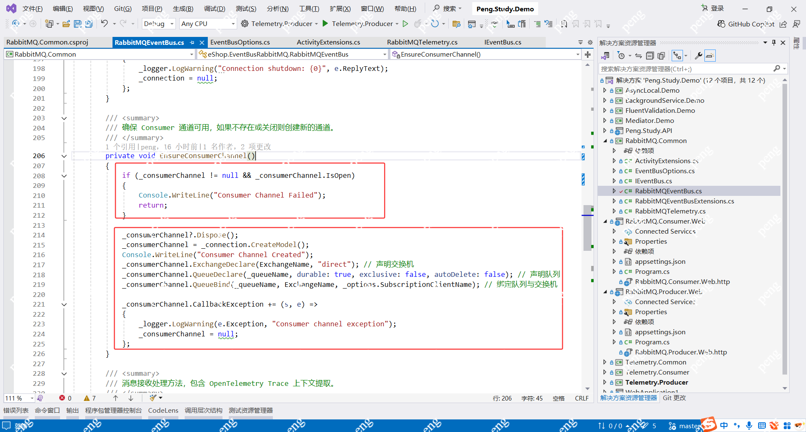The width and height of the screenshot is (806, 432).
Task: Select RabbitMQEventBusExtensions.cs in Solution Explorer
Action: pos(684,201)
